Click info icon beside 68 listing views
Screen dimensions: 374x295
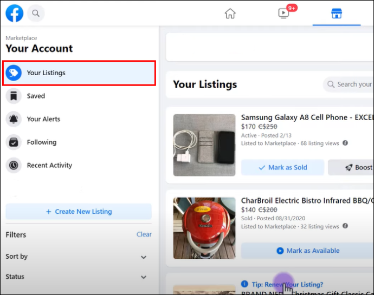[345, 143]
